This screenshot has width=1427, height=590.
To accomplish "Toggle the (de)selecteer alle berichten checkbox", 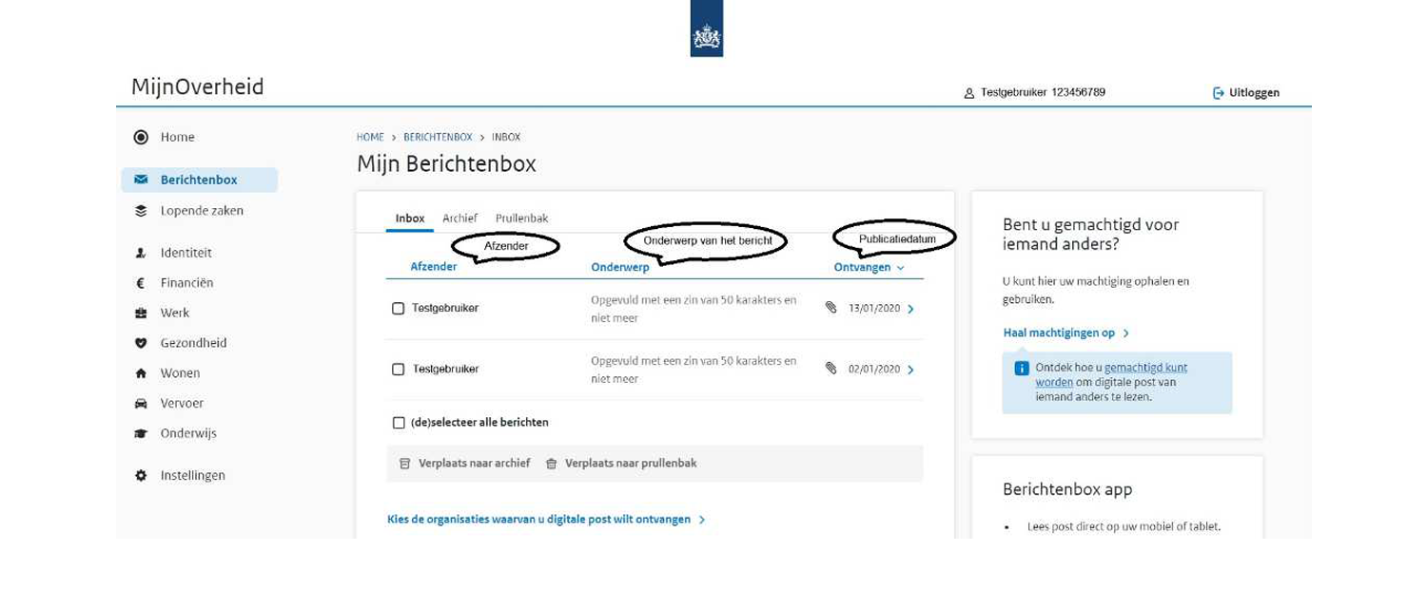I will pyautogui.click(x=399, y=422).
